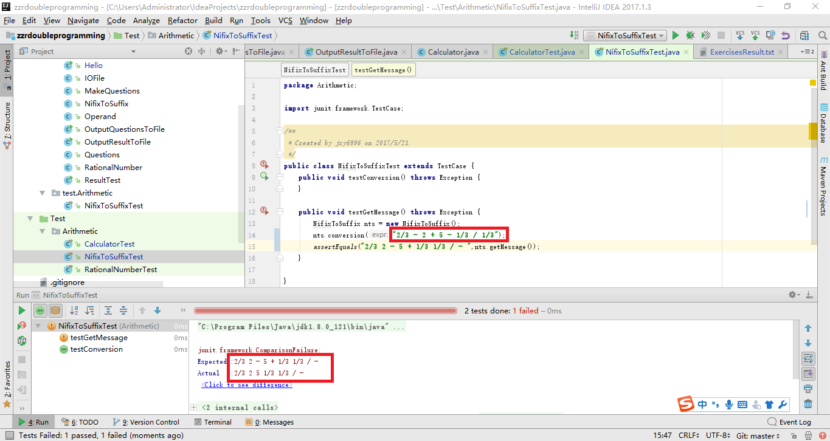Open the Refactor menu

pos(182,20)
